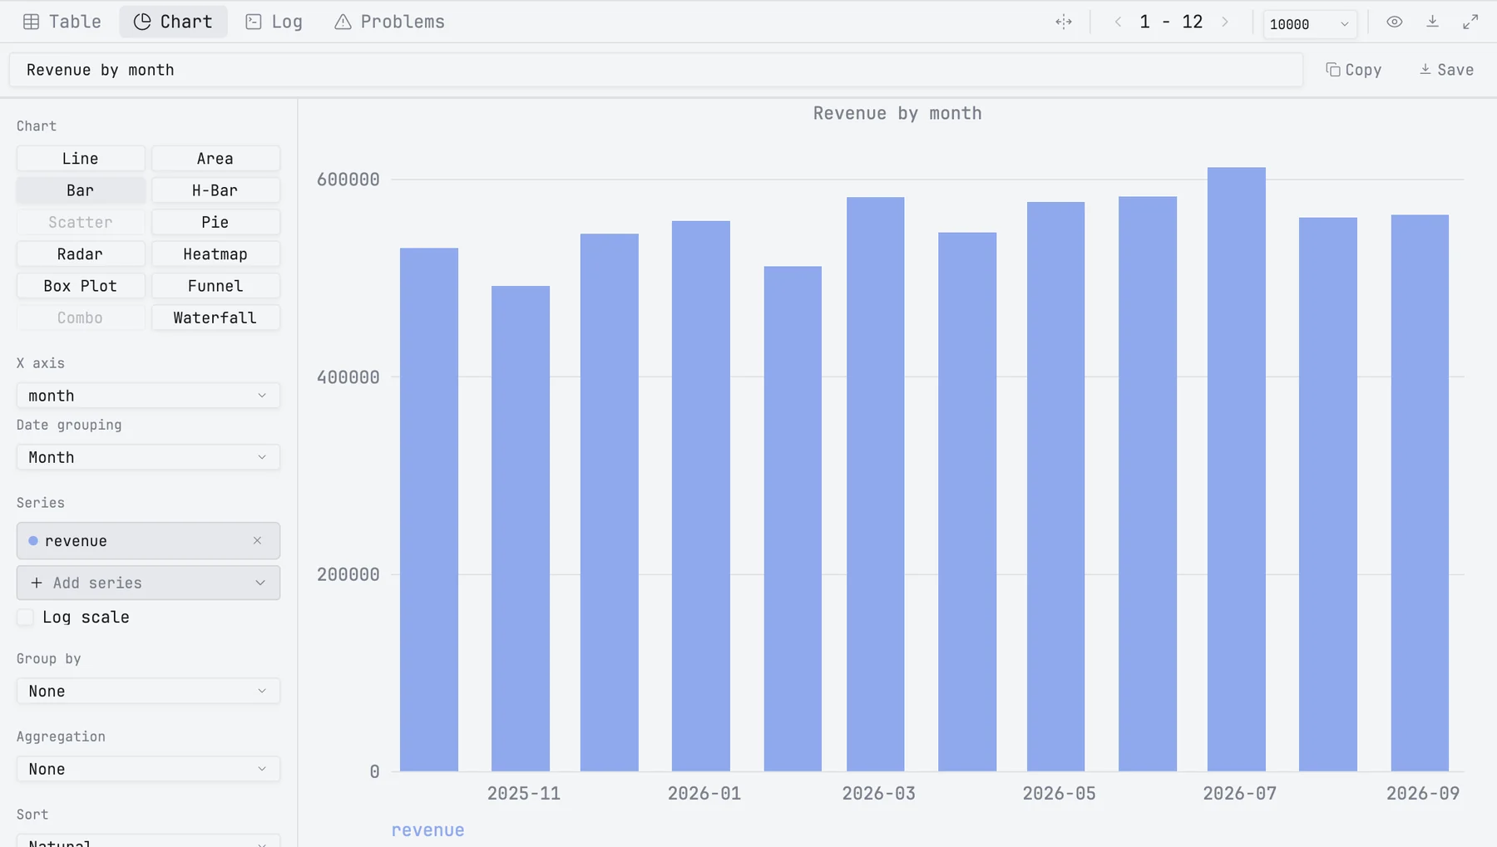Open the 10000 row limit dropdown

[x=1310, y=24]
